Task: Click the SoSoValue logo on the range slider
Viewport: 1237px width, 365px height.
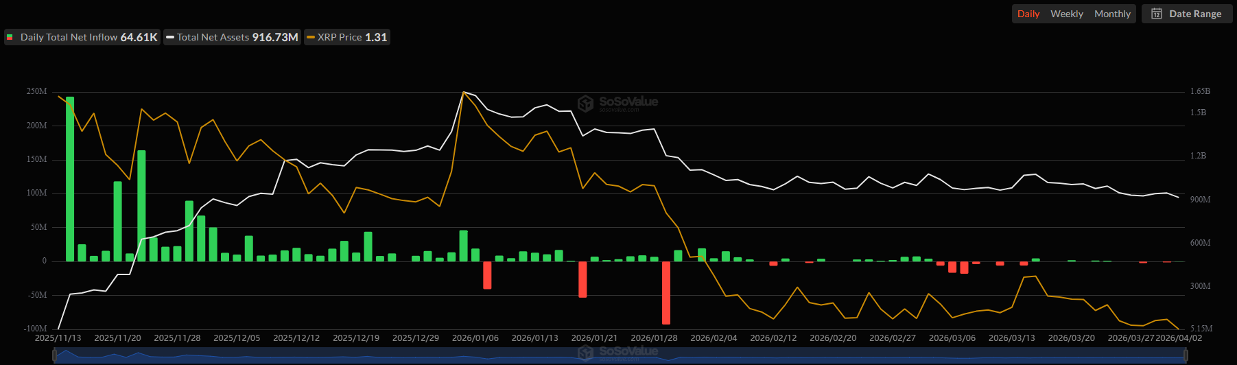Action: coord(585,352)
